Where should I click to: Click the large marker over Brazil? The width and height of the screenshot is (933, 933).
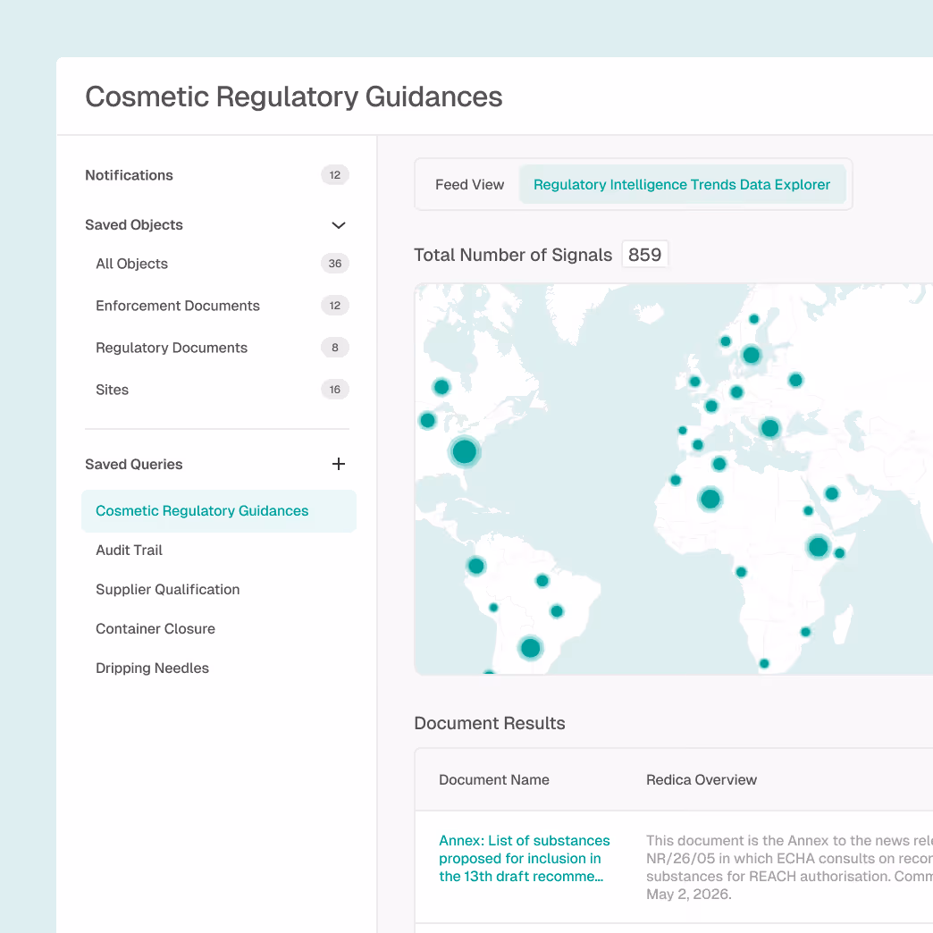click(530, 648)
